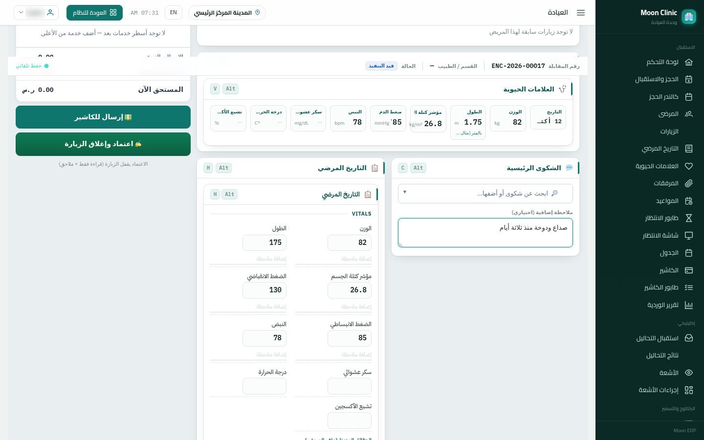Open المرضى people icon
This screenshot has height=440, width=704.
pyautogui.click(x=689, y=114)
